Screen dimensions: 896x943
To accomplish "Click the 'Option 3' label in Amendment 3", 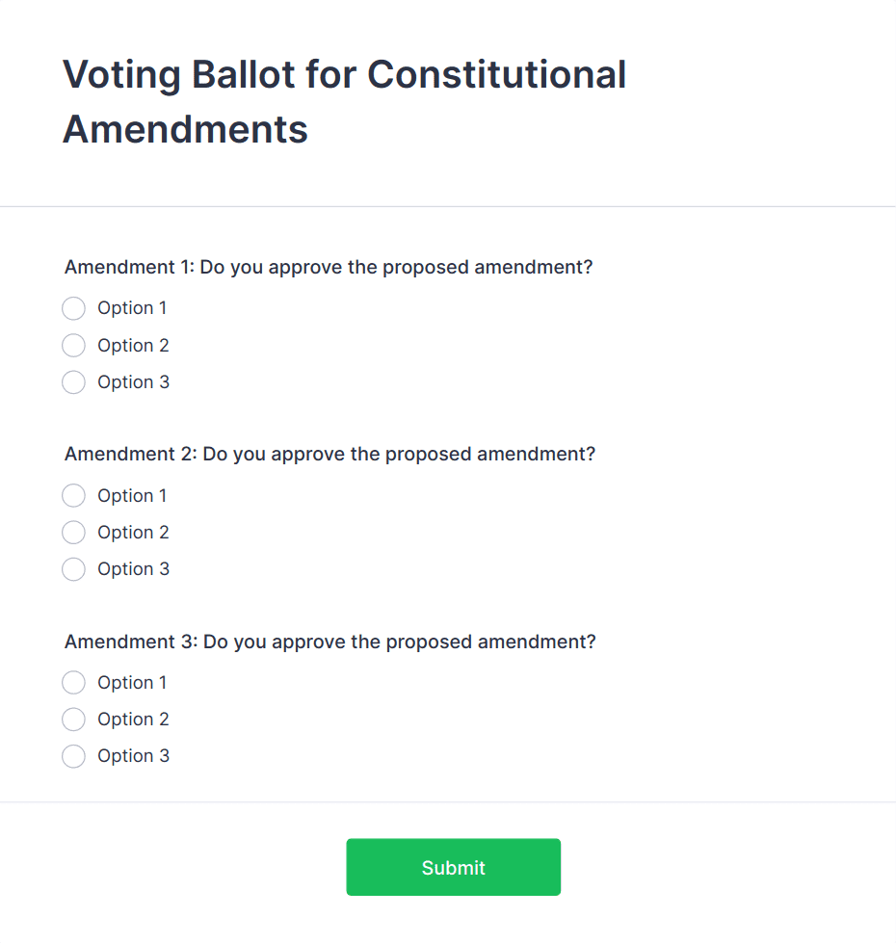I will click(x=133, y=756).
